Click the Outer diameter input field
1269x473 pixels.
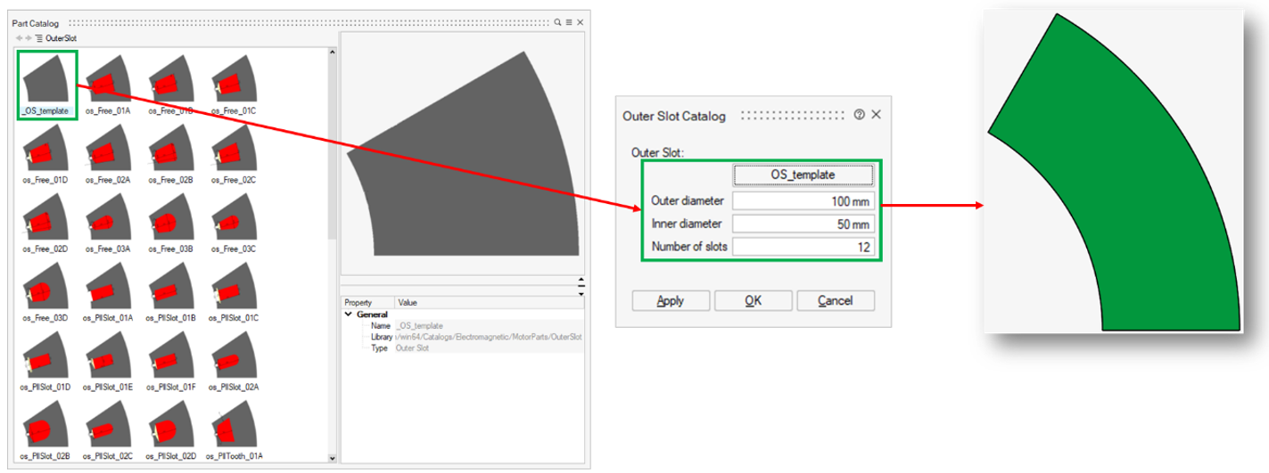(803, 200)
